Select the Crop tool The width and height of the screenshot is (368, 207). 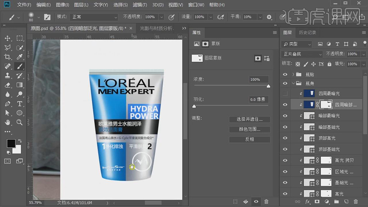[7, 57]
